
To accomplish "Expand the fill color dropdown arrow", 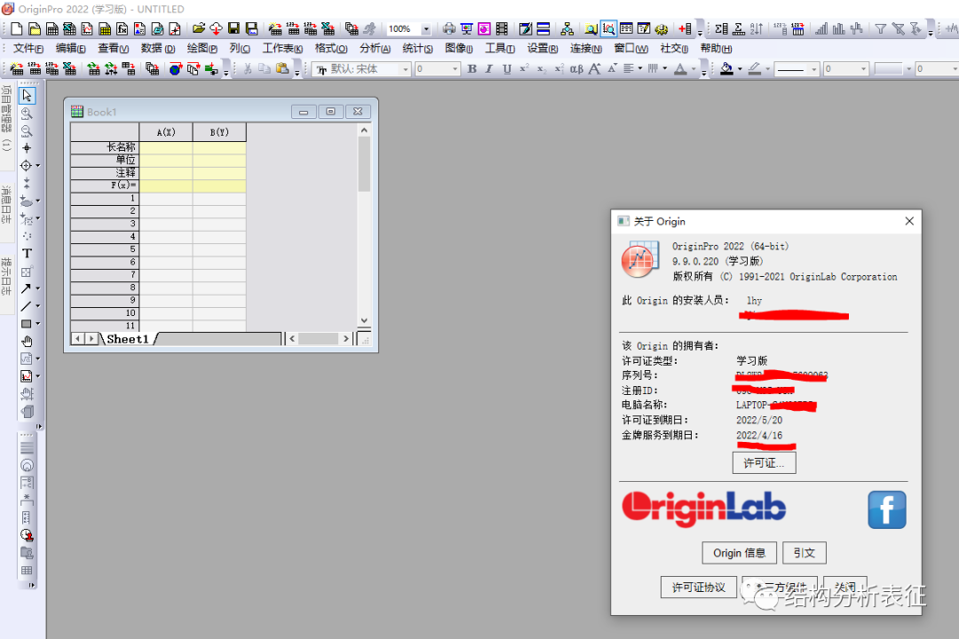I will coord(740,69).
